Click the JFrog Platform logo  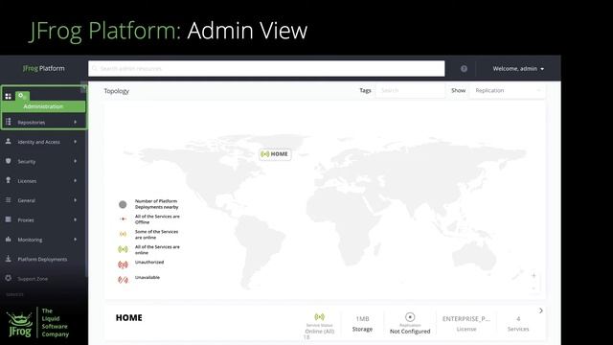tap(43, 68)
